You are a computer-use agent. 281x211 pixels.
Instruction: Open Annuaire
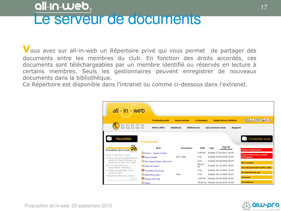coord(257,177)
